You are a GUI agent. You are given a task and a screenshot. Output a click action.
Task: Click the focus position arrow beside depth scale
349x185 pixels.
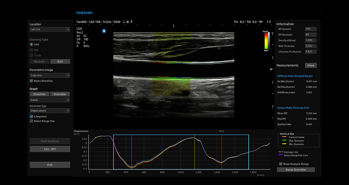(x=271, y=69)
